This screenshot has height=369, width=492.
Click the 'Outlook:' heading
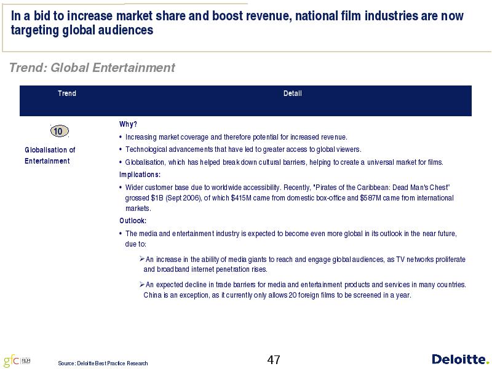coord(133,221)
